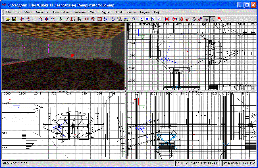Open the Bsp menu
Viewport: 258px width, 168px height.
[56, 12]
